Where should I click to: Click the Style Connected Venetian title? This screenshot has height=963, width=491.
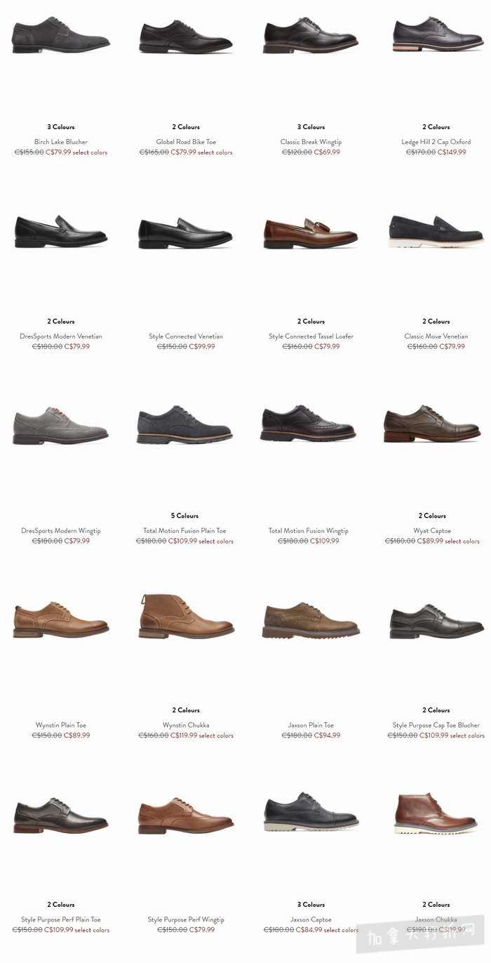click(186, 336)
